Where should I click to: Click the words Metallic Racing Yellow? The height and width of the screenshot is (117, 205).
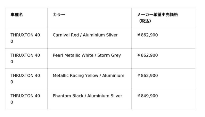(x=76, y=76)
